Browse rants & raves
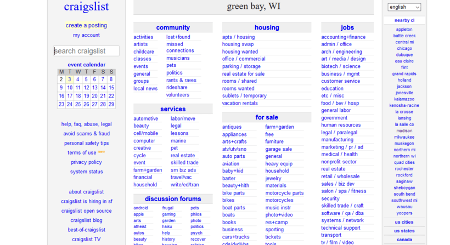Image resolution: width=450 pixels, height=245 pixels. coord(182,80)
